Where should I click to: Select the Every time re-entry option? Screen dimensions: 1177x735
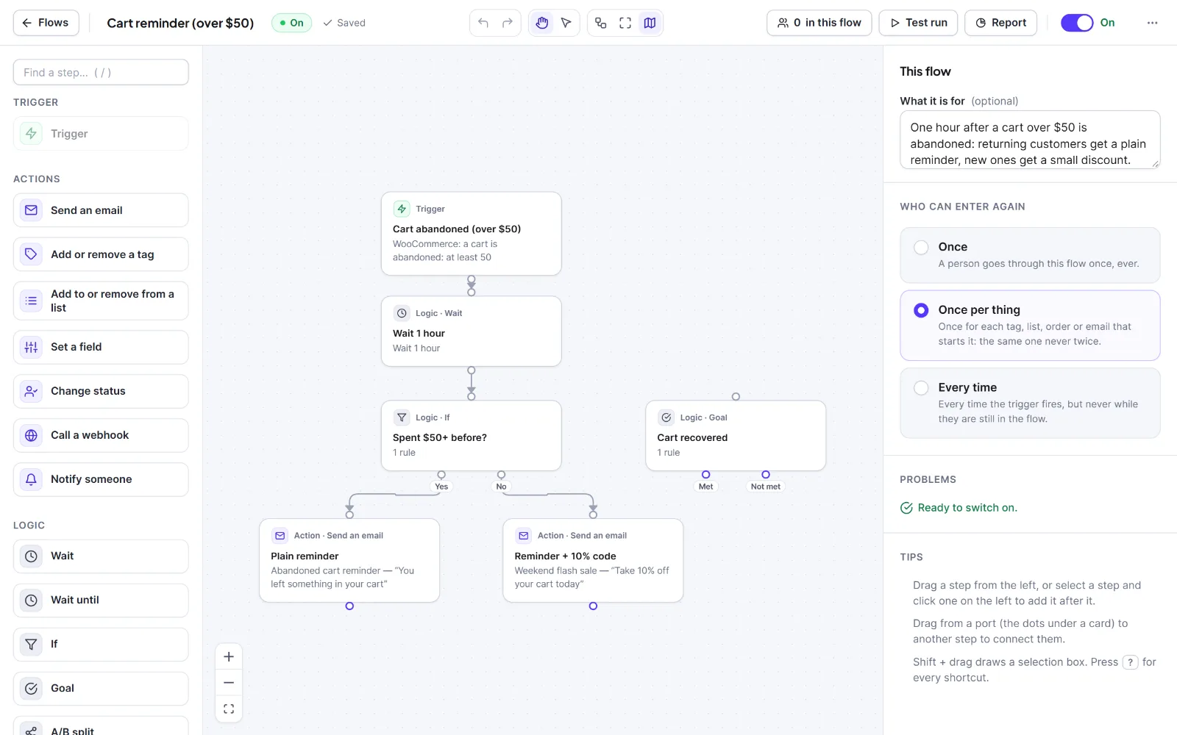pyautogui.click(x=1030, y=403)
